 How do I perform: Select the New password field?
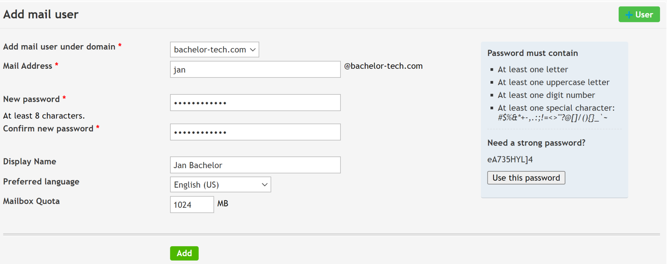255,102
